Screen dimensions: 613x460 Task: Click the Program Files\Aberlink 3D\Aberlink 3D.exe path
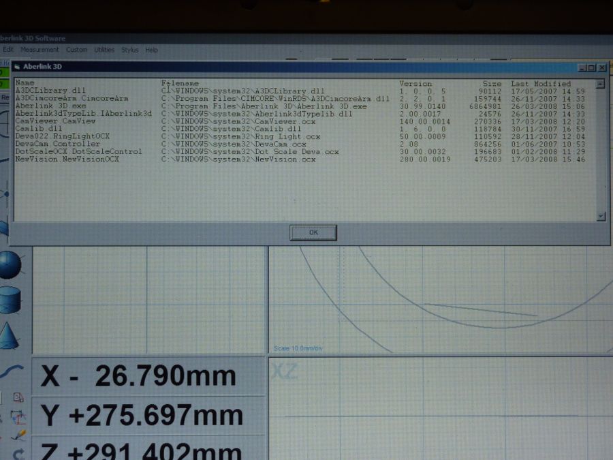(264, 106)
